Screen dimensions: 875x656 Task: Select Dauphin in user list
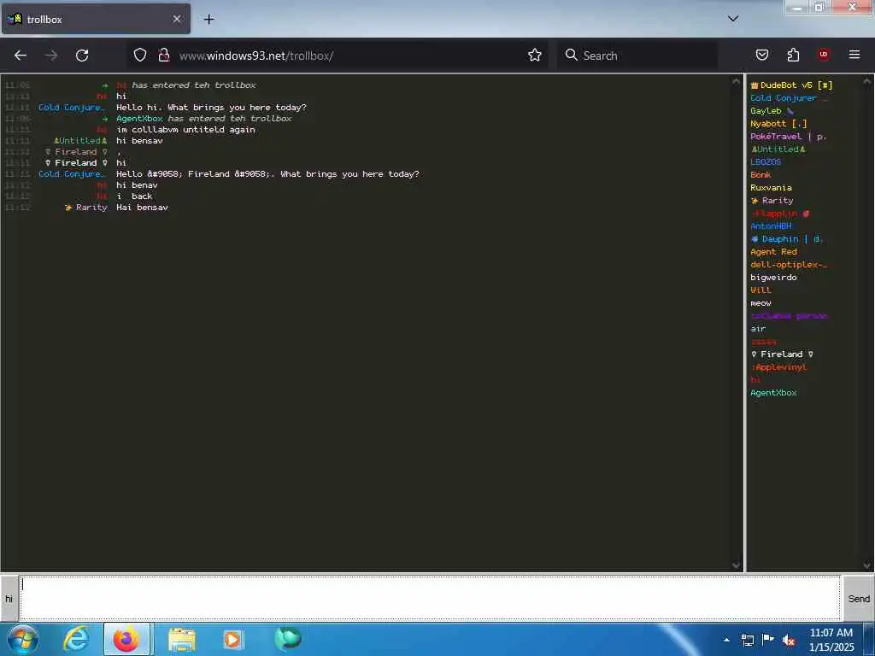point(787,239)
